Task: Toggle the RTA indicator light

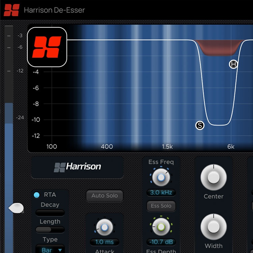Action: point(37,195)
